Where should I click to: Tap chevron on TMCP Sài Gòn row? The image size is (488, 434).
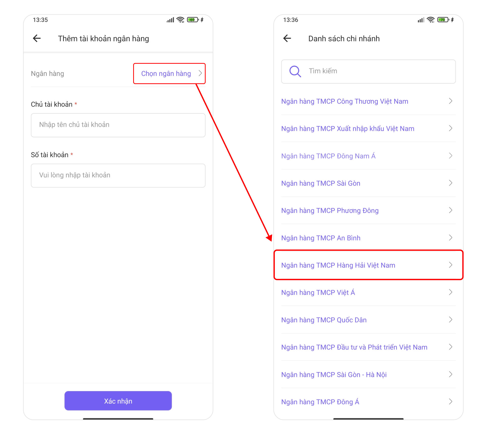451,183
